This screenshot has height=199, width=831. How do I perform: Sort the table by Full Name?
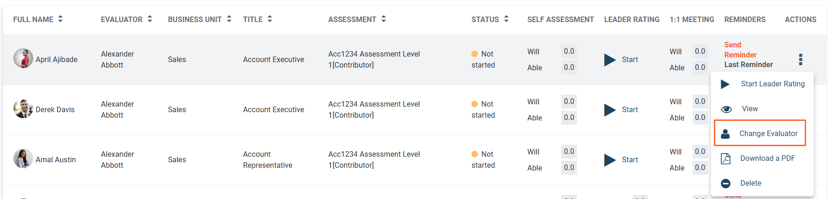60,19
